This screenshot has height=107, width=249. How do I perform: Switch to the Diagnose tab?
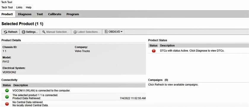[25, 14]
